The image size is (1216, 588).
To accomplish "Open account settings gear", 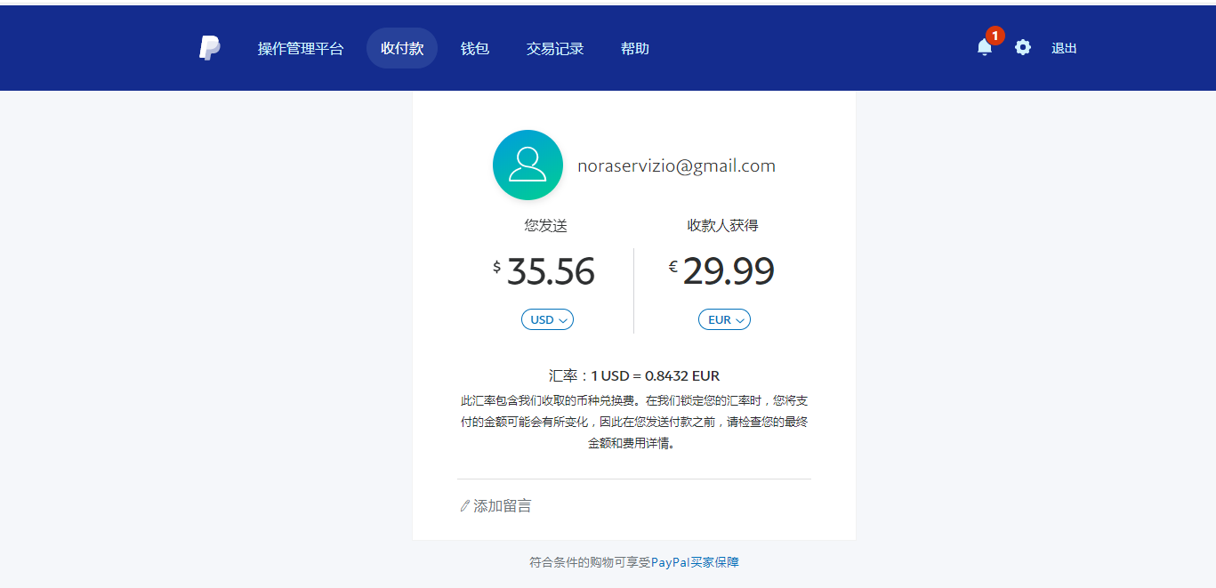I will [1023, 48].
